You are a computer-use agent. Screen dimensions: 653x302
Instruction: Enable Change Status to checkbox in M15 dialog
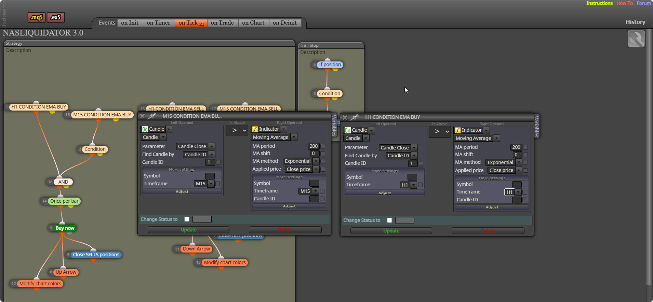pos(187,219)
